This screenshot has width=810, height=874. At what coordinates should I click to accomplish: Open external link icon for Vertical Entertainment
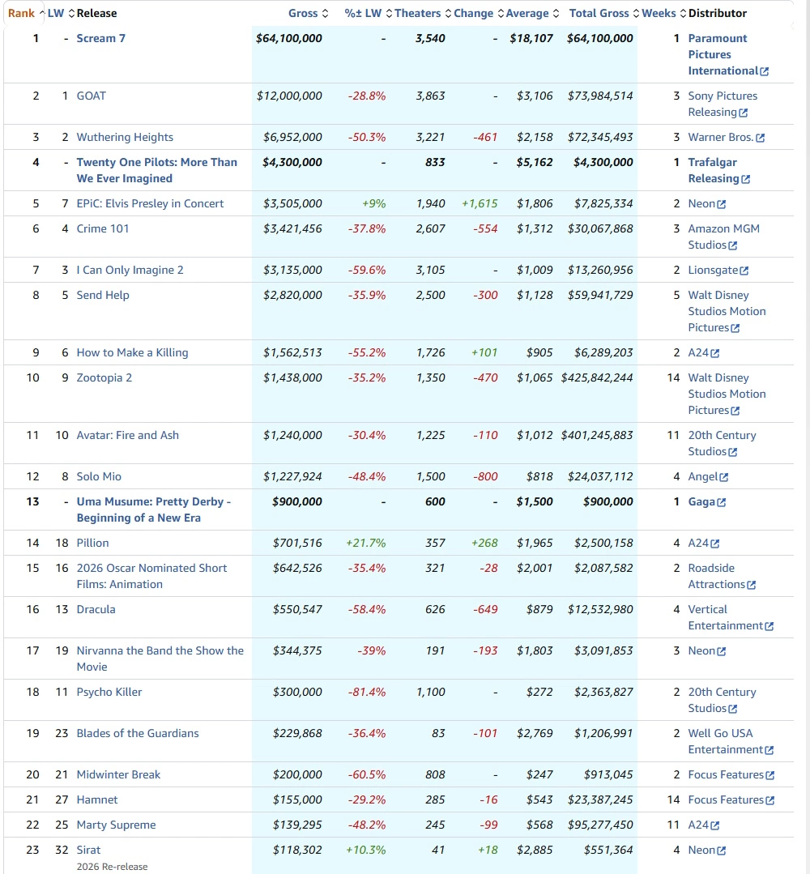(x=769, y=626)
